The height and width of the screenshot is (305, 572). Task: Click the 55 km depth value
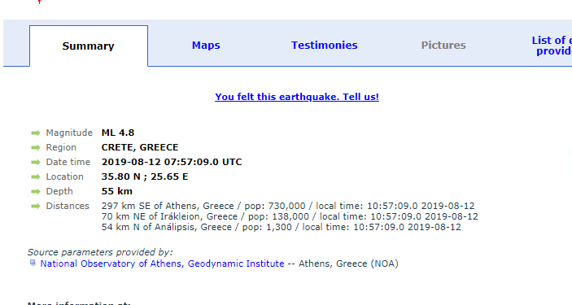click(x=116, y=191)
